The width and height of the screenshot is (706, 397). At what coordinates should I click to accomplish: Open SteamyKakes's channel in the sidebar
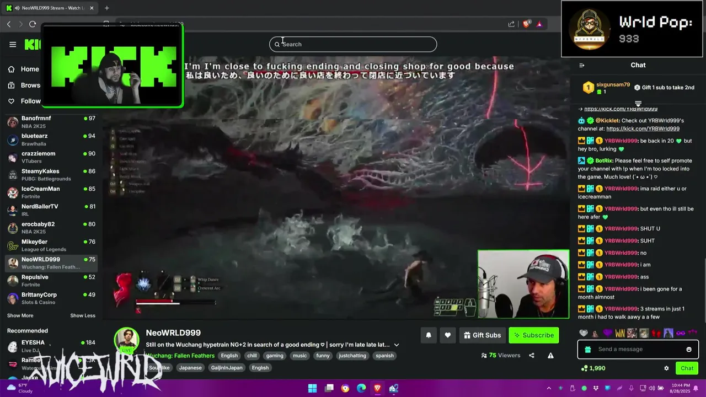click(x=51, y=175)
